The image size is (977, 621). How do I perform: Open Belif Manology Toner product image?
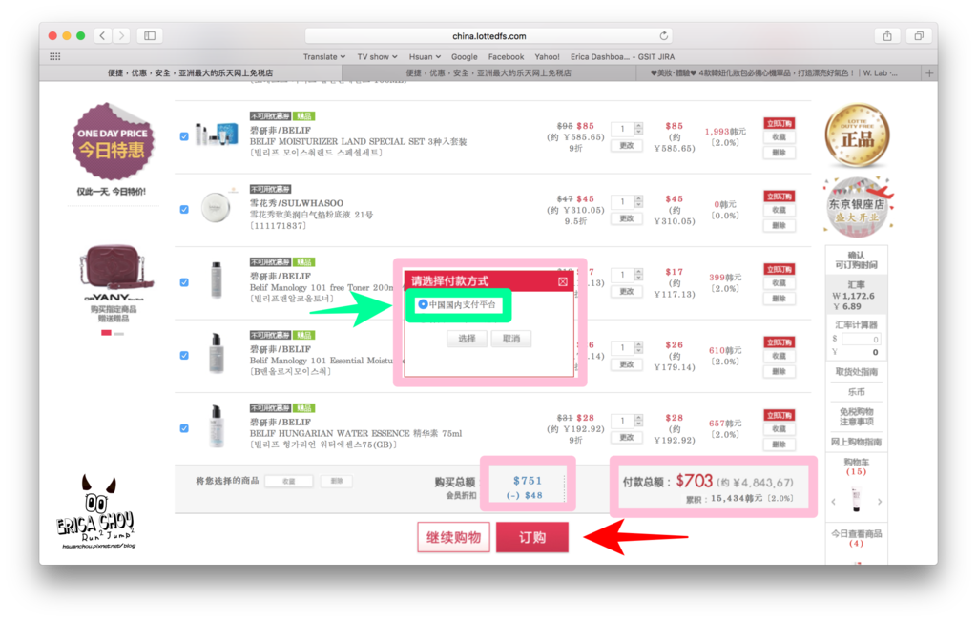click(x=216, y=279)
